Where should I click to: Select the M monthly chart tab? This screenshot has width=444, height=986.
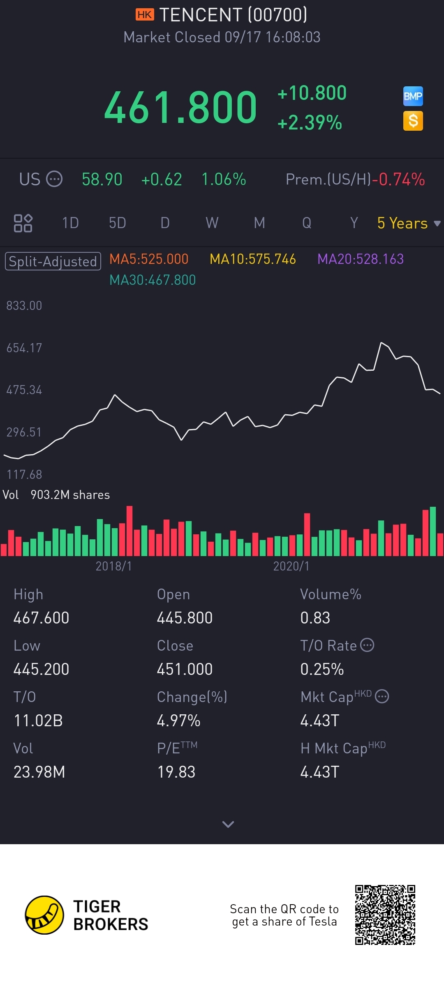pos(259,223)
